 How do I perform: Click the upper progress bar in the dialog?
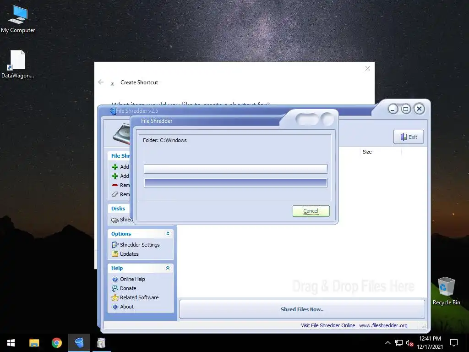pos(235,169)
